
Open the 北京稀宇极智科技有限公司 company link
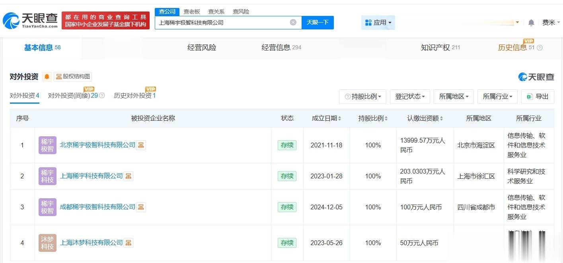point(97,145)
